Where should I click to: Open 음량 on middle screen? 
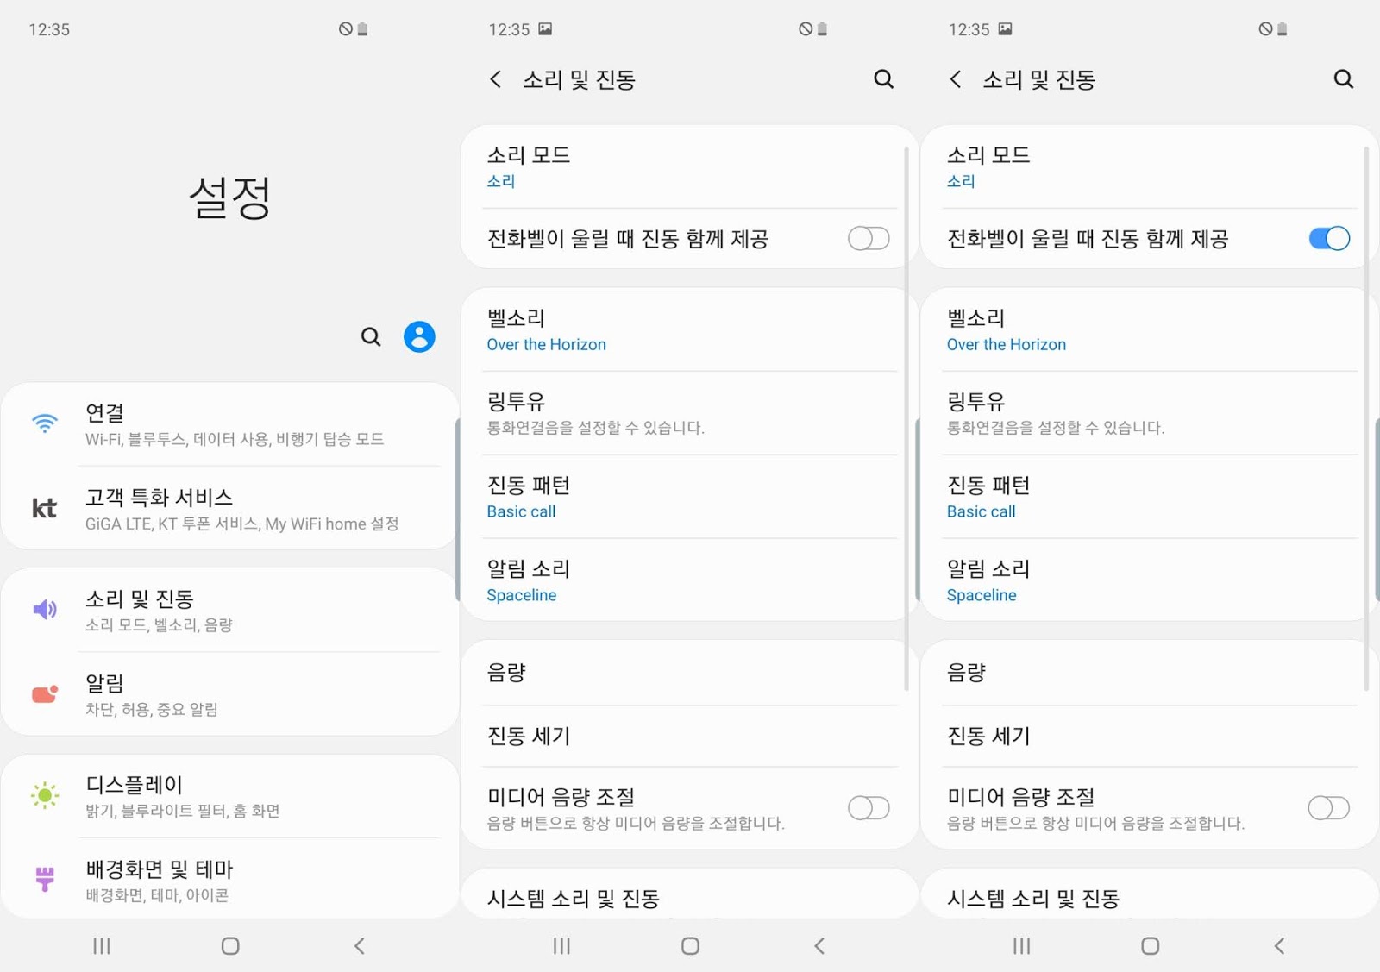[x=688, y=673]
